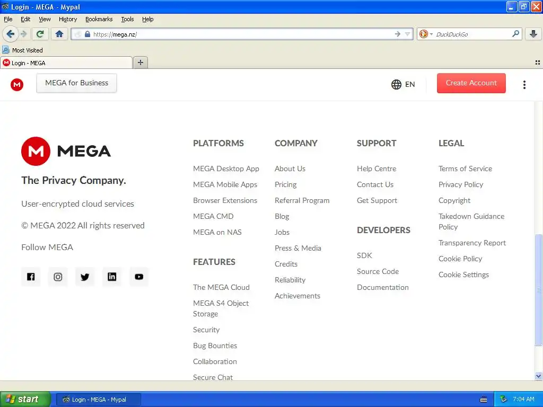Image resolution: width=543 pixels, height=407 pixels.
Task: Click the MEGA for Business button
Action: click(x=76, y=83)
